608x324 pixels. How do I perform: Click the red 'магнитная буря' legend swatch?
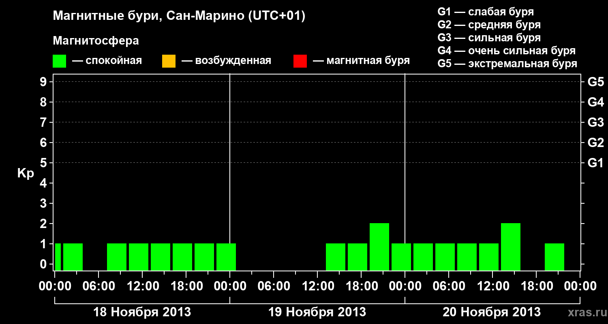(300, 61)
